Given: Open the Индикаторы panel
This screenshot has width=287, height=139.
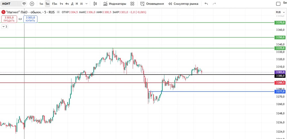Looking at the screenshot, I should pos(115,4).
